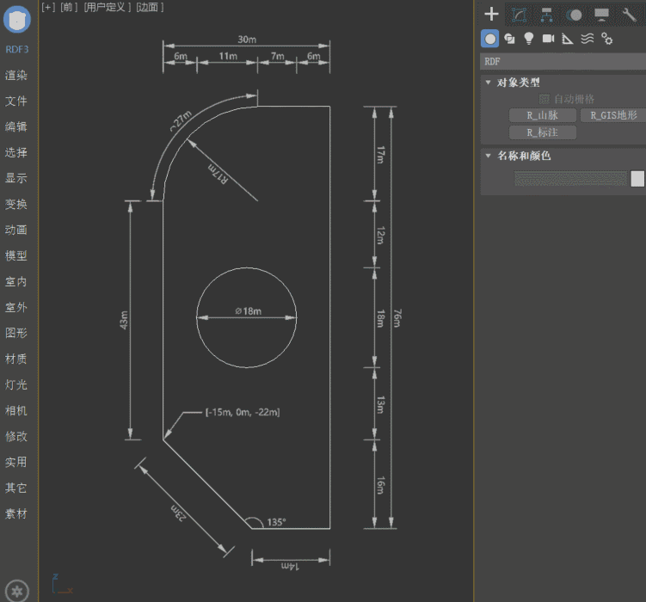The width and height of the screenshot is (646, 602).
Task: Click the object color swatch
Action: coord(637,179)
